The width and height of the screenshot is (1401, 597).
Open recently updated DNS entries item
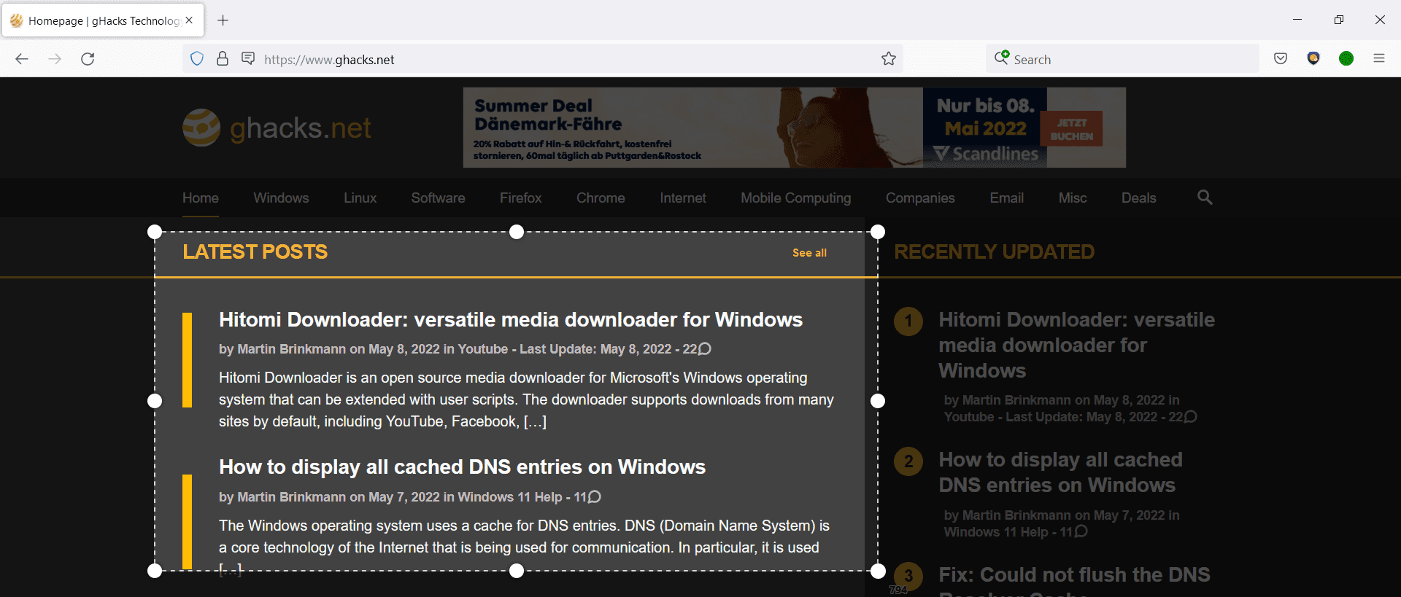coord(1060,472)
